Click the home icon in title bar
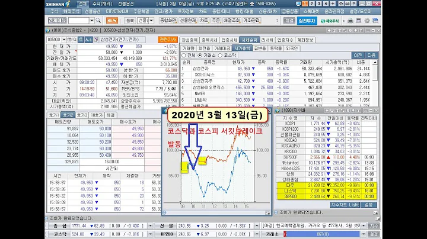The image size is (427, 239). pos(340,4)
